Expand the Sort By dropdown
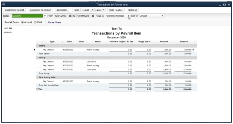Image resolution: width=233 pixels, height=124 pixels. (162, 16)
